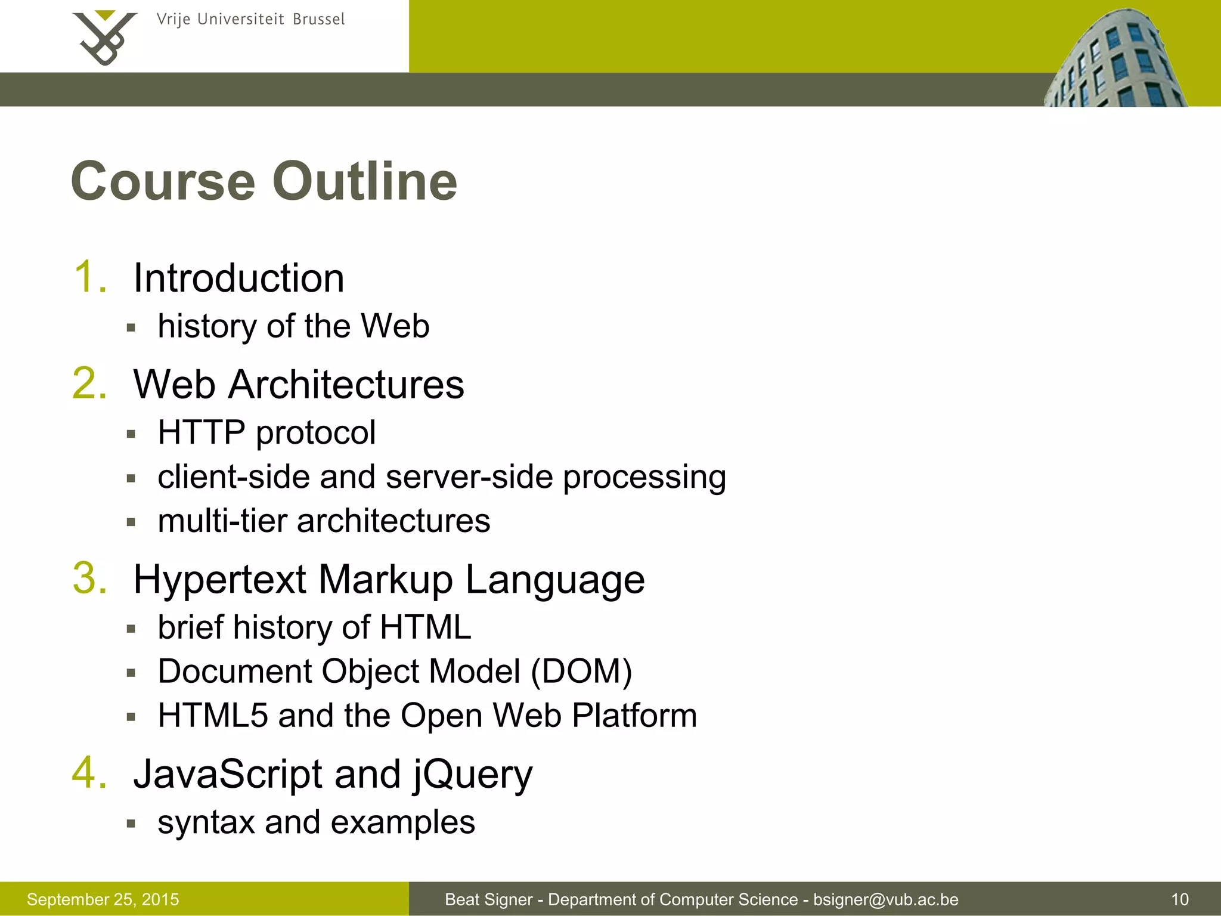
Task: Click the Vrije Universiteit Brussel text
Action: pos(250,20)
